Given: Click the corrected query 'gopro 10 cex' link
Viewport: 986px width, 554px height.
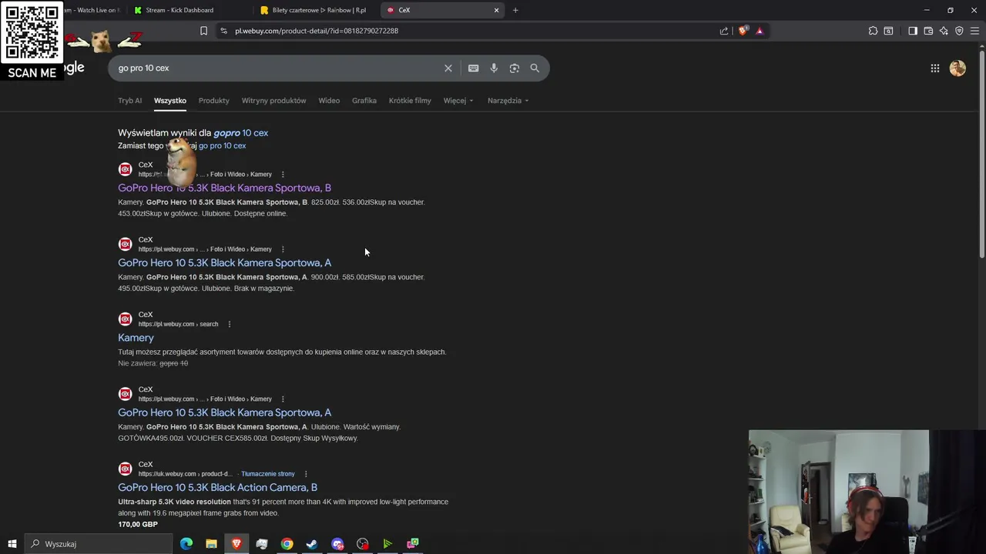Looking at the screenshot, I should point(240,133).
